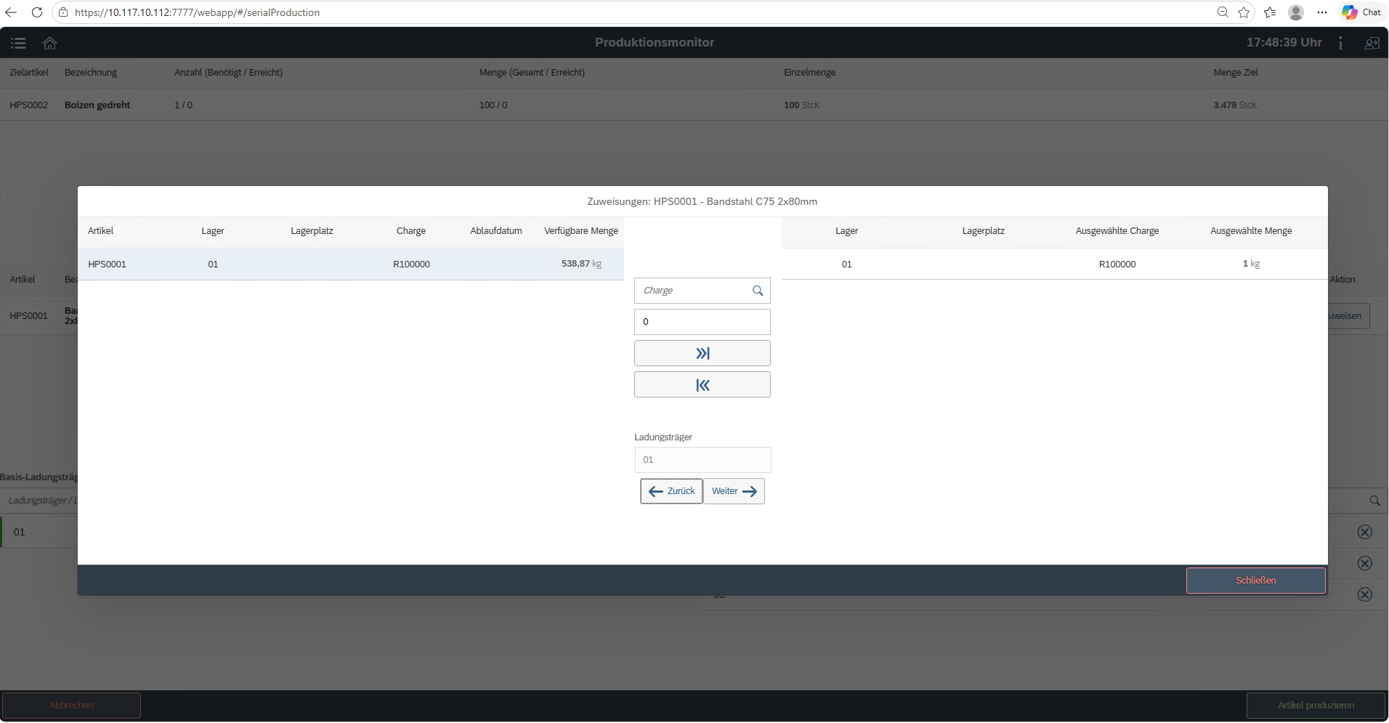Continue with the Weiter button
This screenshot has width=1389, height=723.
734,491
